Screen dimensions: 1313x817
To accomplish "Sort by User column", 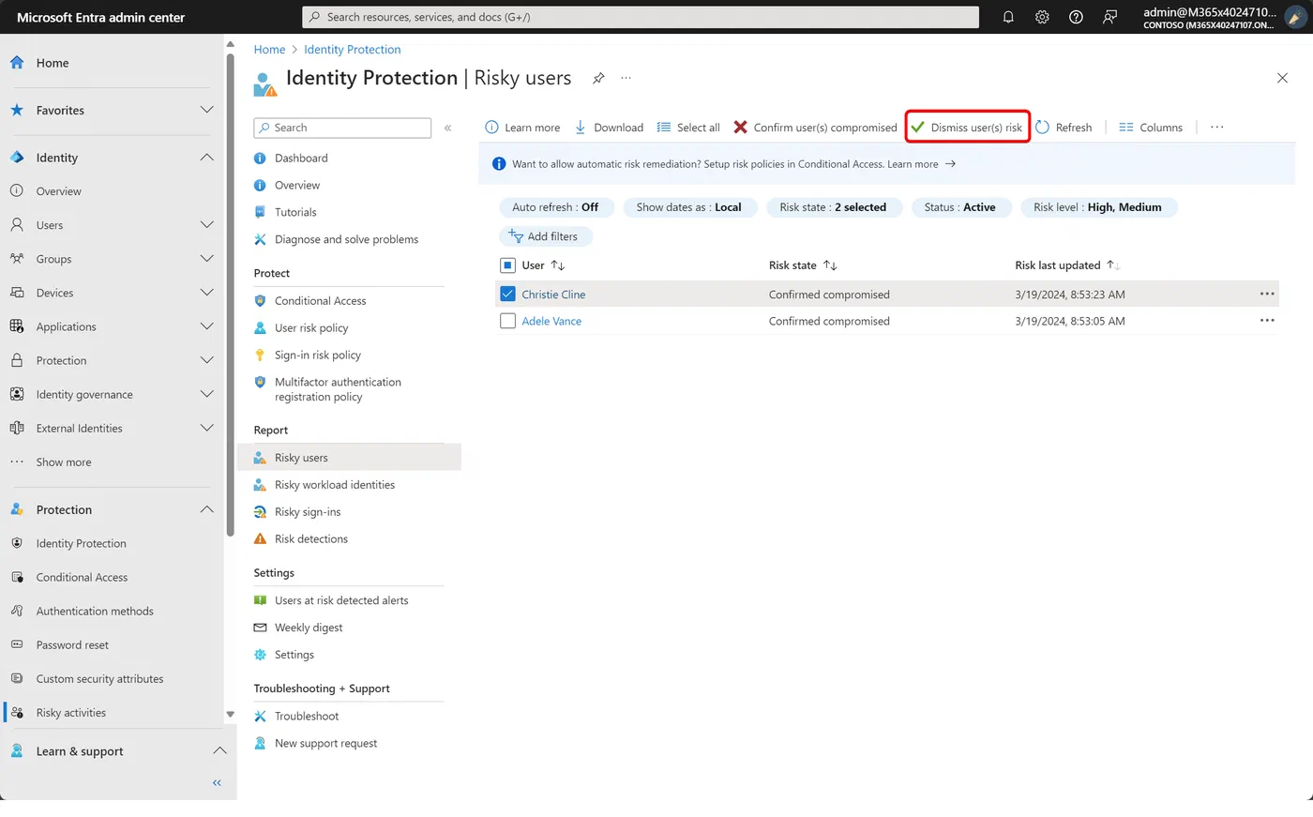I will pyautogui.click(x=543, y=265).
